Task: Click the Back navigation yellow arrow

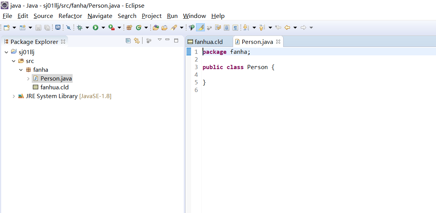Action: tap(287, 27)
